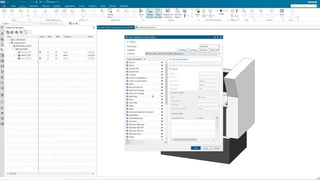
Task: Click the add-event dot beside Feed Rate
Action: [x=162, y=96]
